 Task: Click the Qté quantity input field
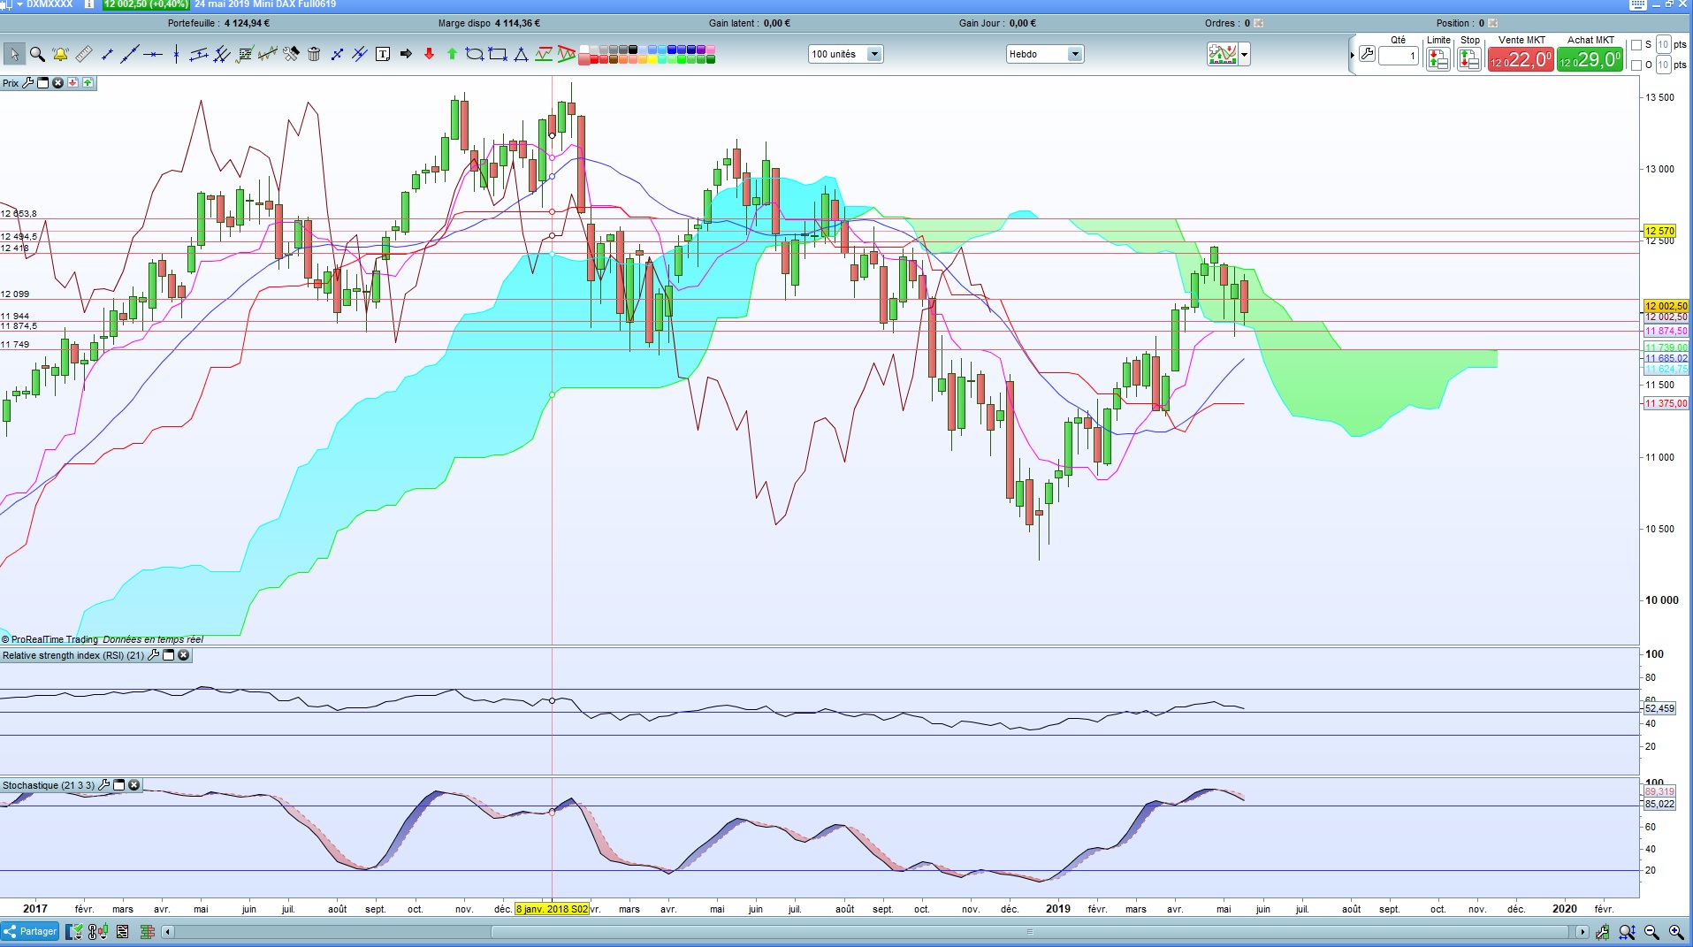[x=1399, y=56]
